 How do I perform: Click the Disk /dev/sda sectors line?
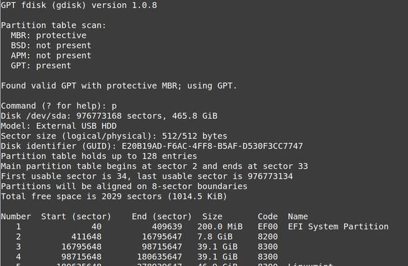[x=109, y=116]
